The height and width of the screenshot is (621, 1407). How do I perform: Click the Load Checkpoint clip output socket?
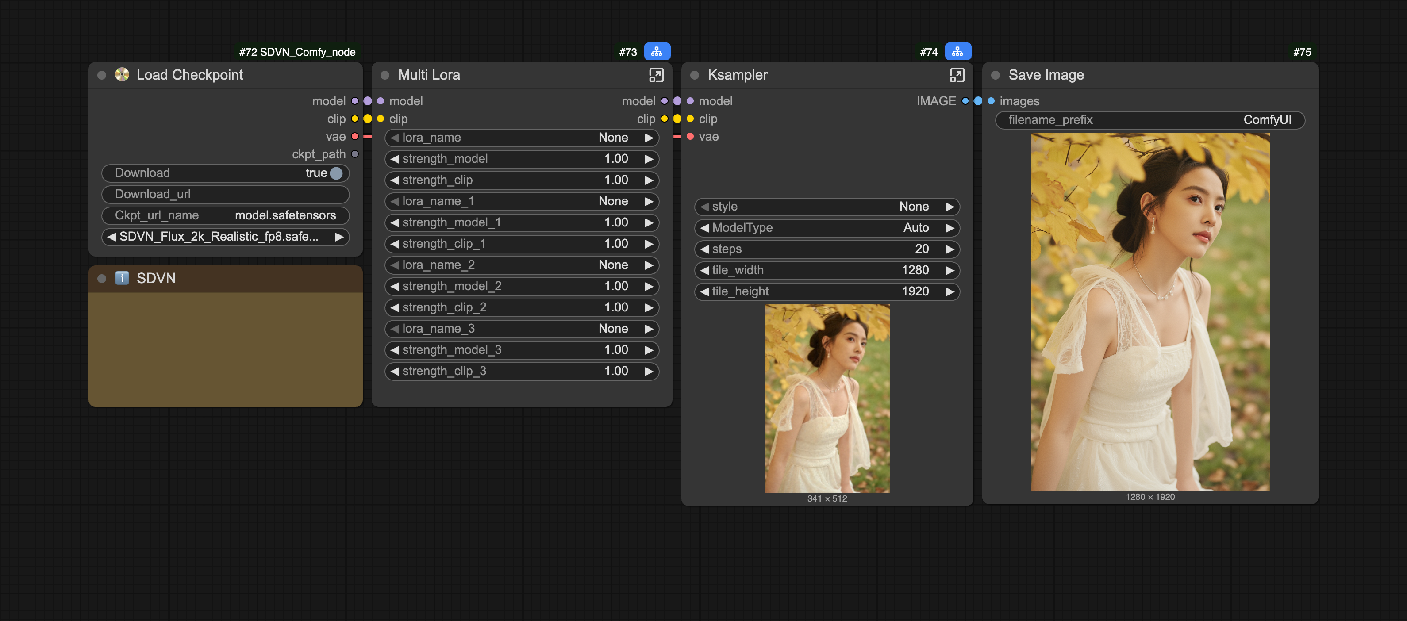[355, 119]
